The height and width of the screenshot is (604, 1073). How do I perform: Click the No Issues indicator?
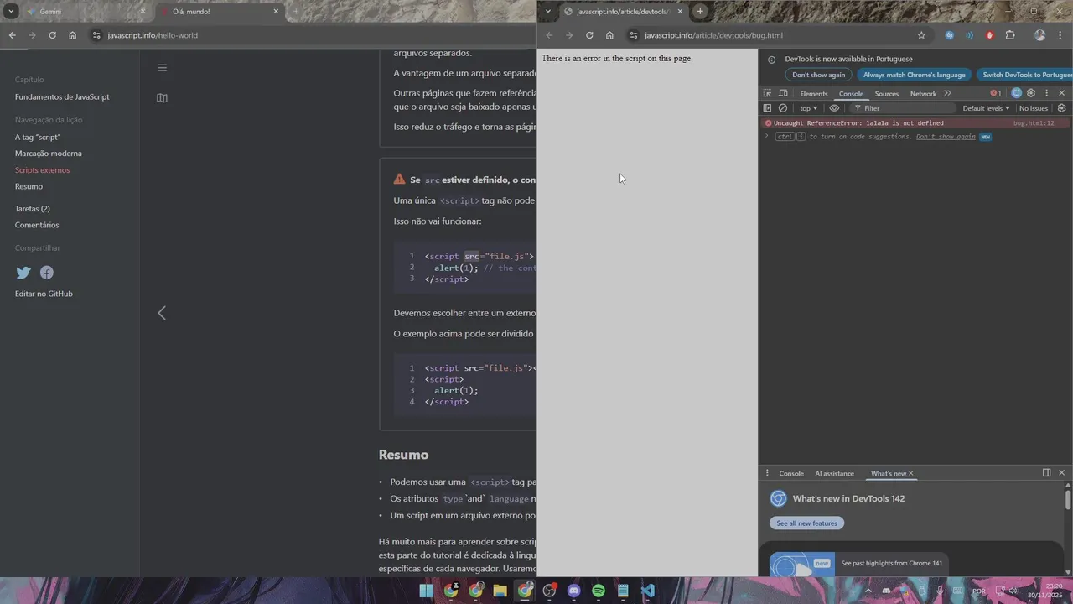1034,108
